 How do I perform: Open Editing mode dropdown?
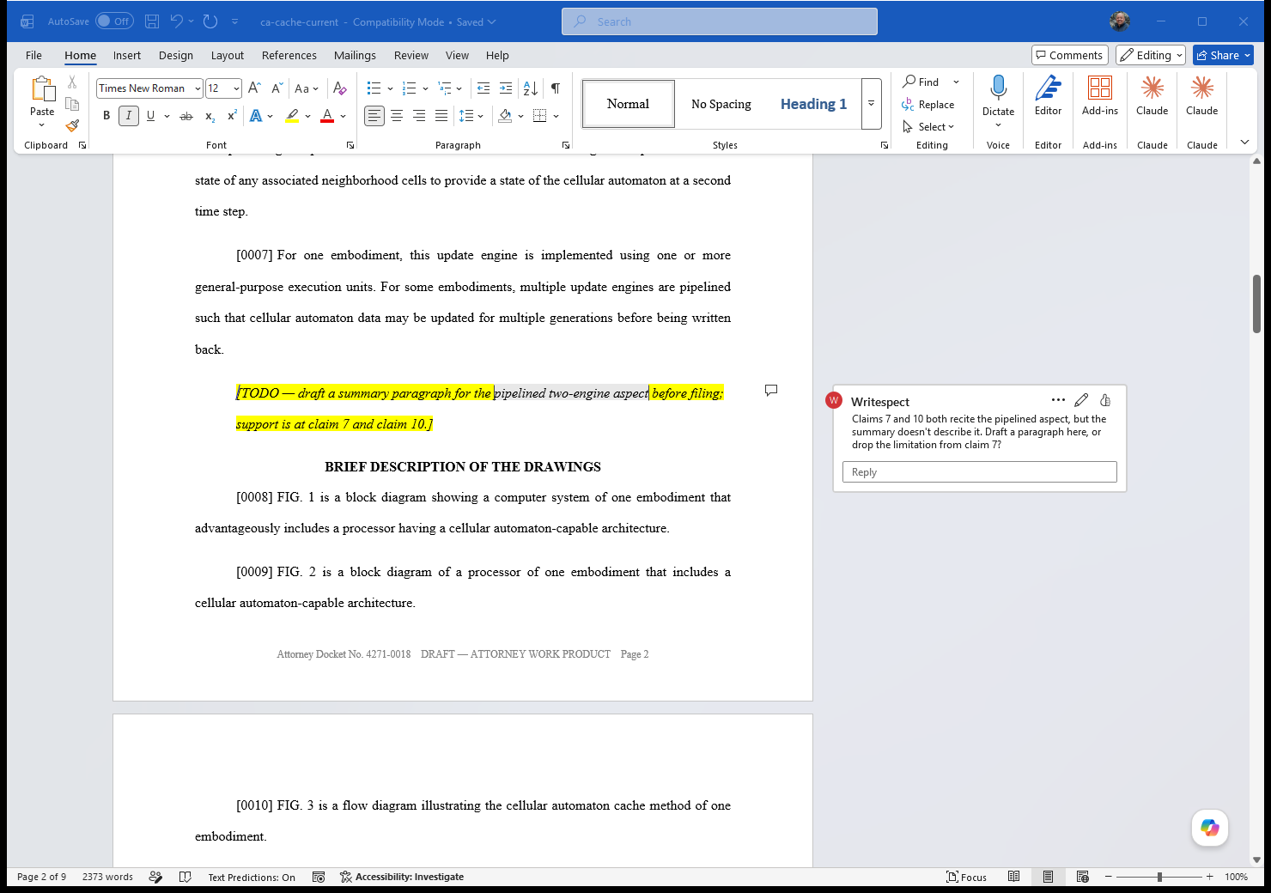coord(1151,55)
